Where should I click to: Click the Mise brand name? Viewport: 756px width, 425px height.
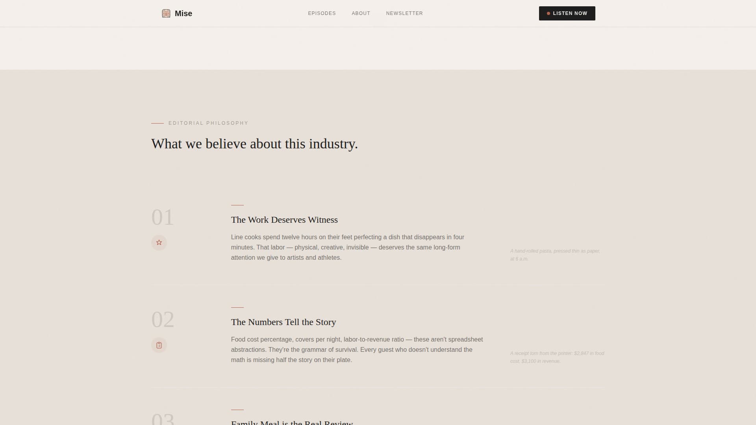tap(183, 13)
